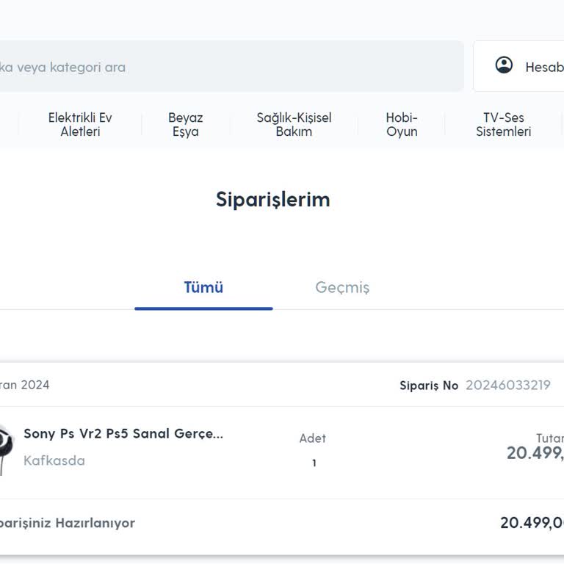Screen dimensions: 564x564
Task: Click the Sony VR2 product thumbnail
Action: [7, 449]
